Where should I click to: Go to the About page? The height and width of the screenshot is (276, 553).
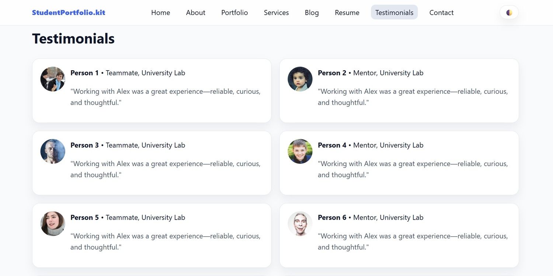coord(195,12)
